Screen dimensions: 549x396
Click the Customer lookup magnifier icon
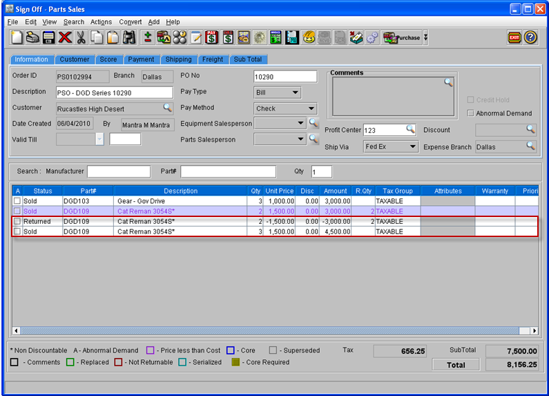(168, 108)
